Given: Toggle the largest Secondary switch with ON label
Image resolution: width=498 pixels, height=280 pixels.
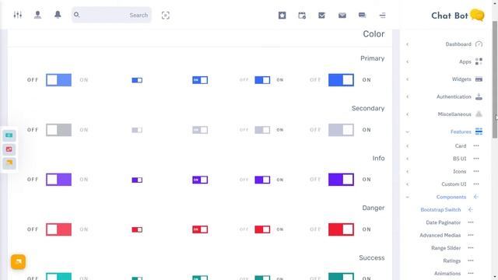Looking at the screenshot, I should pos(341,130).
